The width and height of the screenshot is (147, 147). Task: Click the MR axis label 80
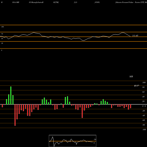pyautogui.click(x=143, y=87)
